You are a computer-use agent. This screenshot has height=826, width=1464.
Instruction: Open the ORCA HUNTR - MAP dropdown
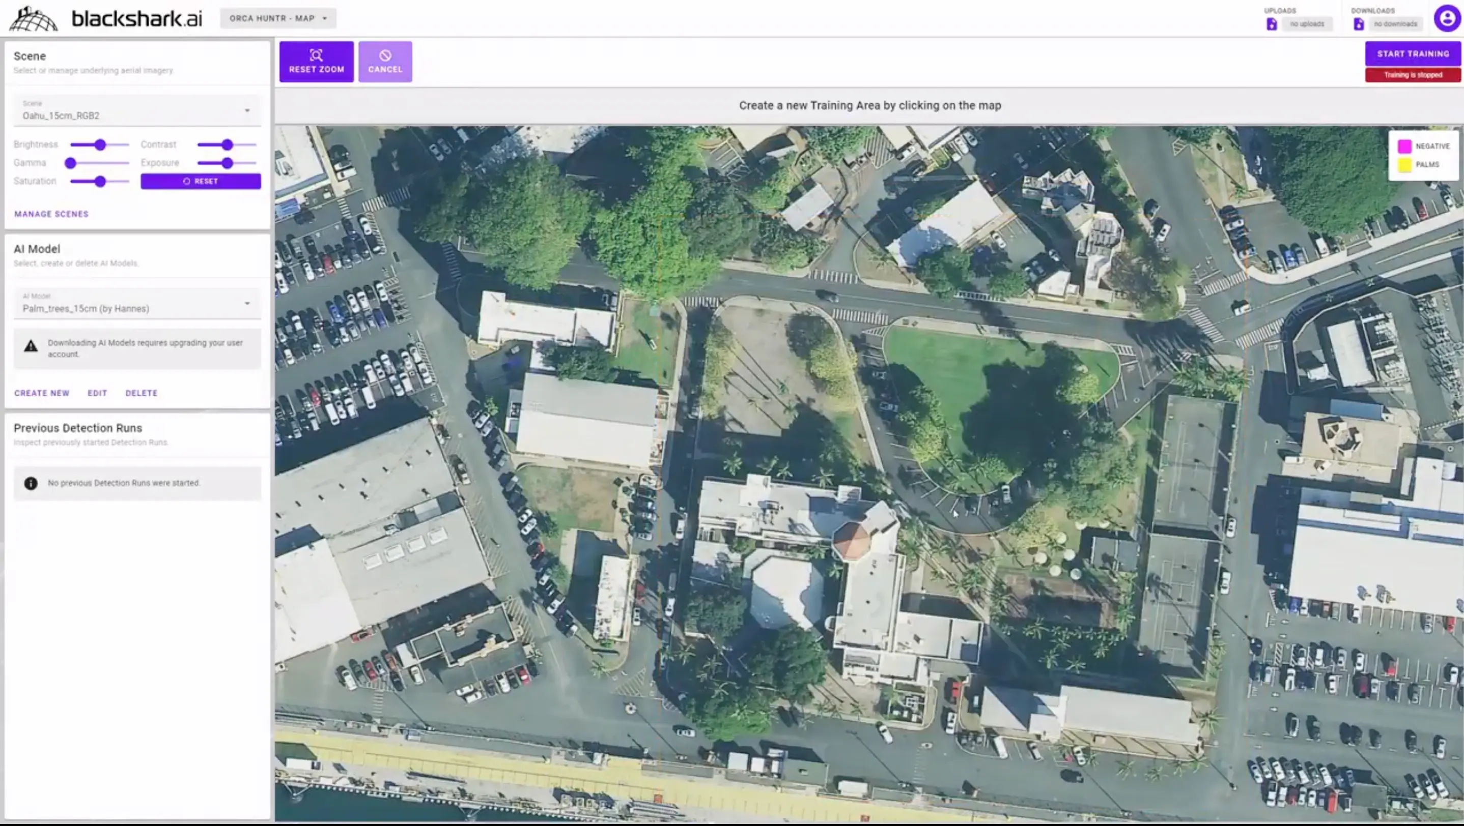(x=278, y=18)
